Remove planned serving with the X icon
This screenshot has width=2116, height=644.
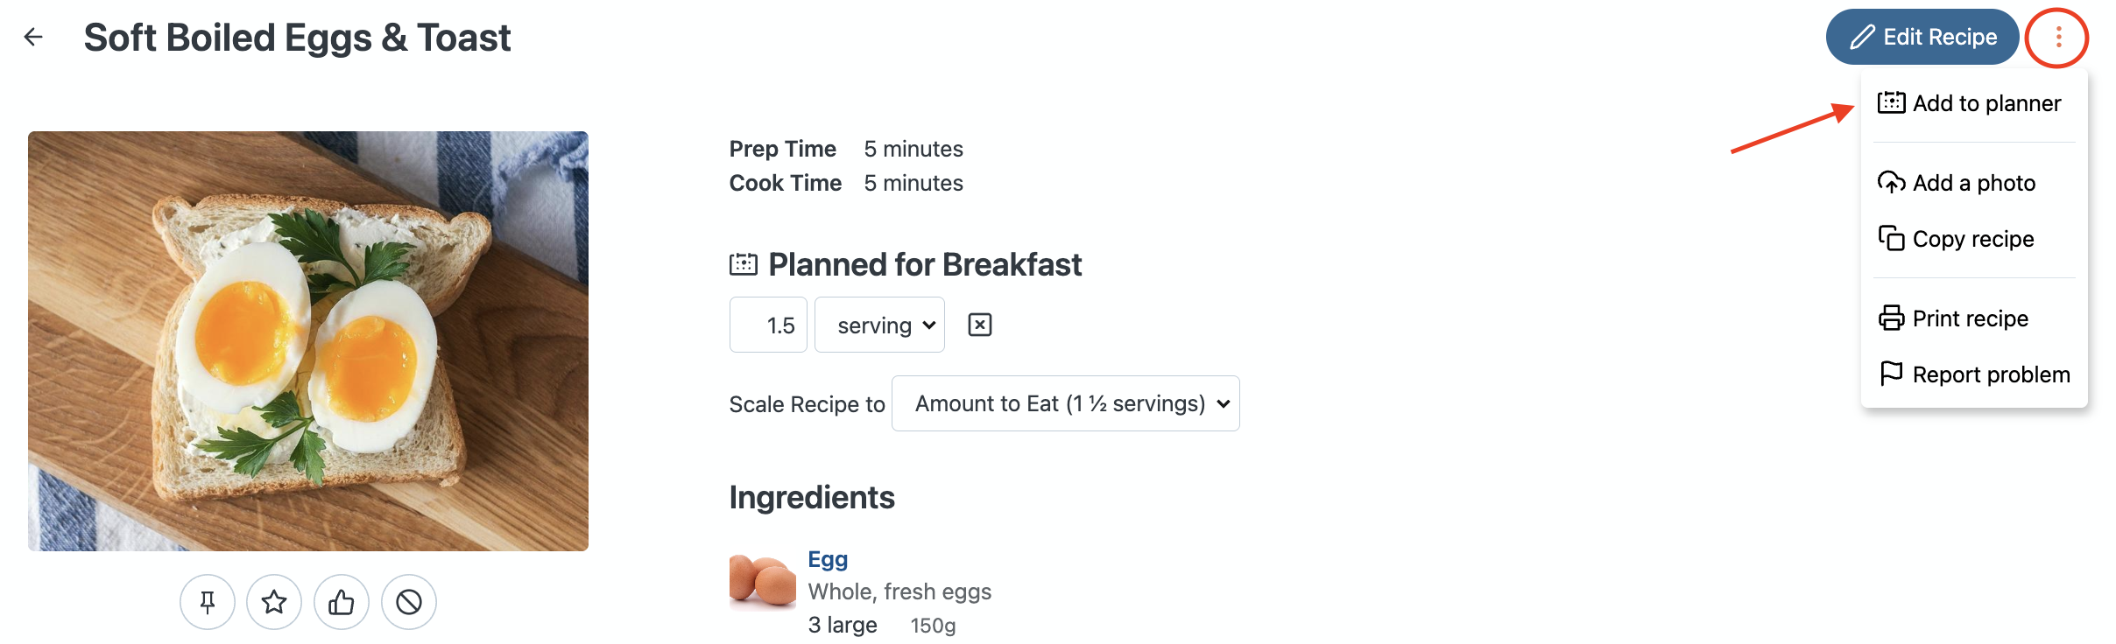click(980, 325)
